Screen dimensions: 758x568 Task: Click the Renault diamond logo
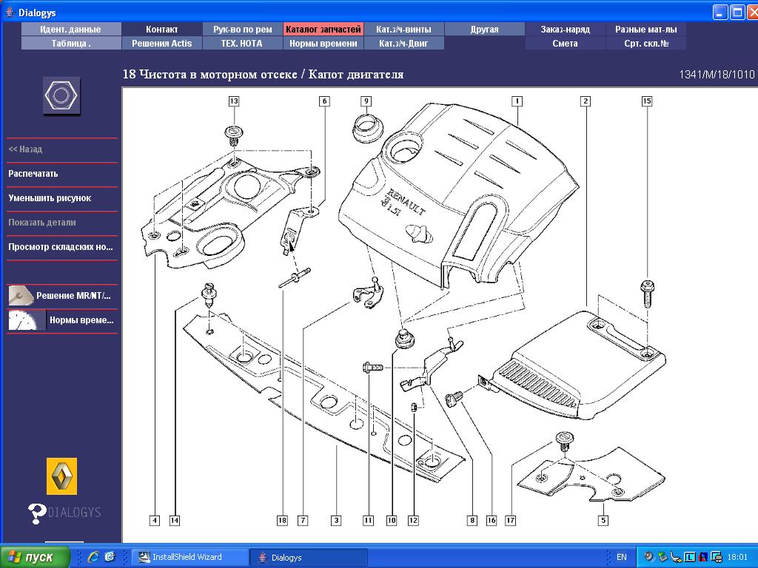point(61,476)
